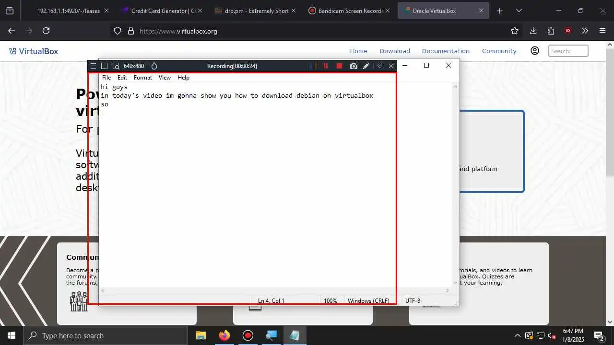Open File Explorer from the taskbar
Screen dimensions: 614x345
coord(201,335)
